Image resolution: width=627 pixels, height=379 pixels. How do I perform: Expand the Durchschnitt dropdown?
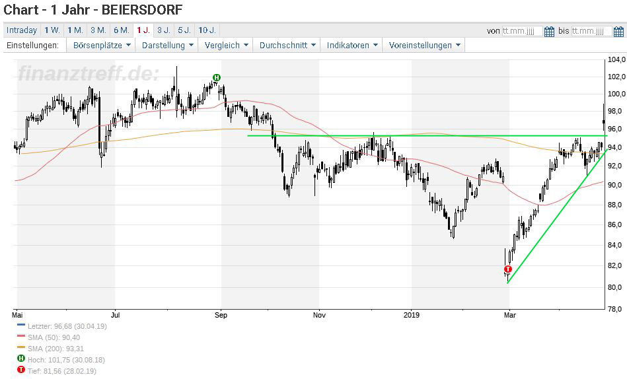point(287,45)
